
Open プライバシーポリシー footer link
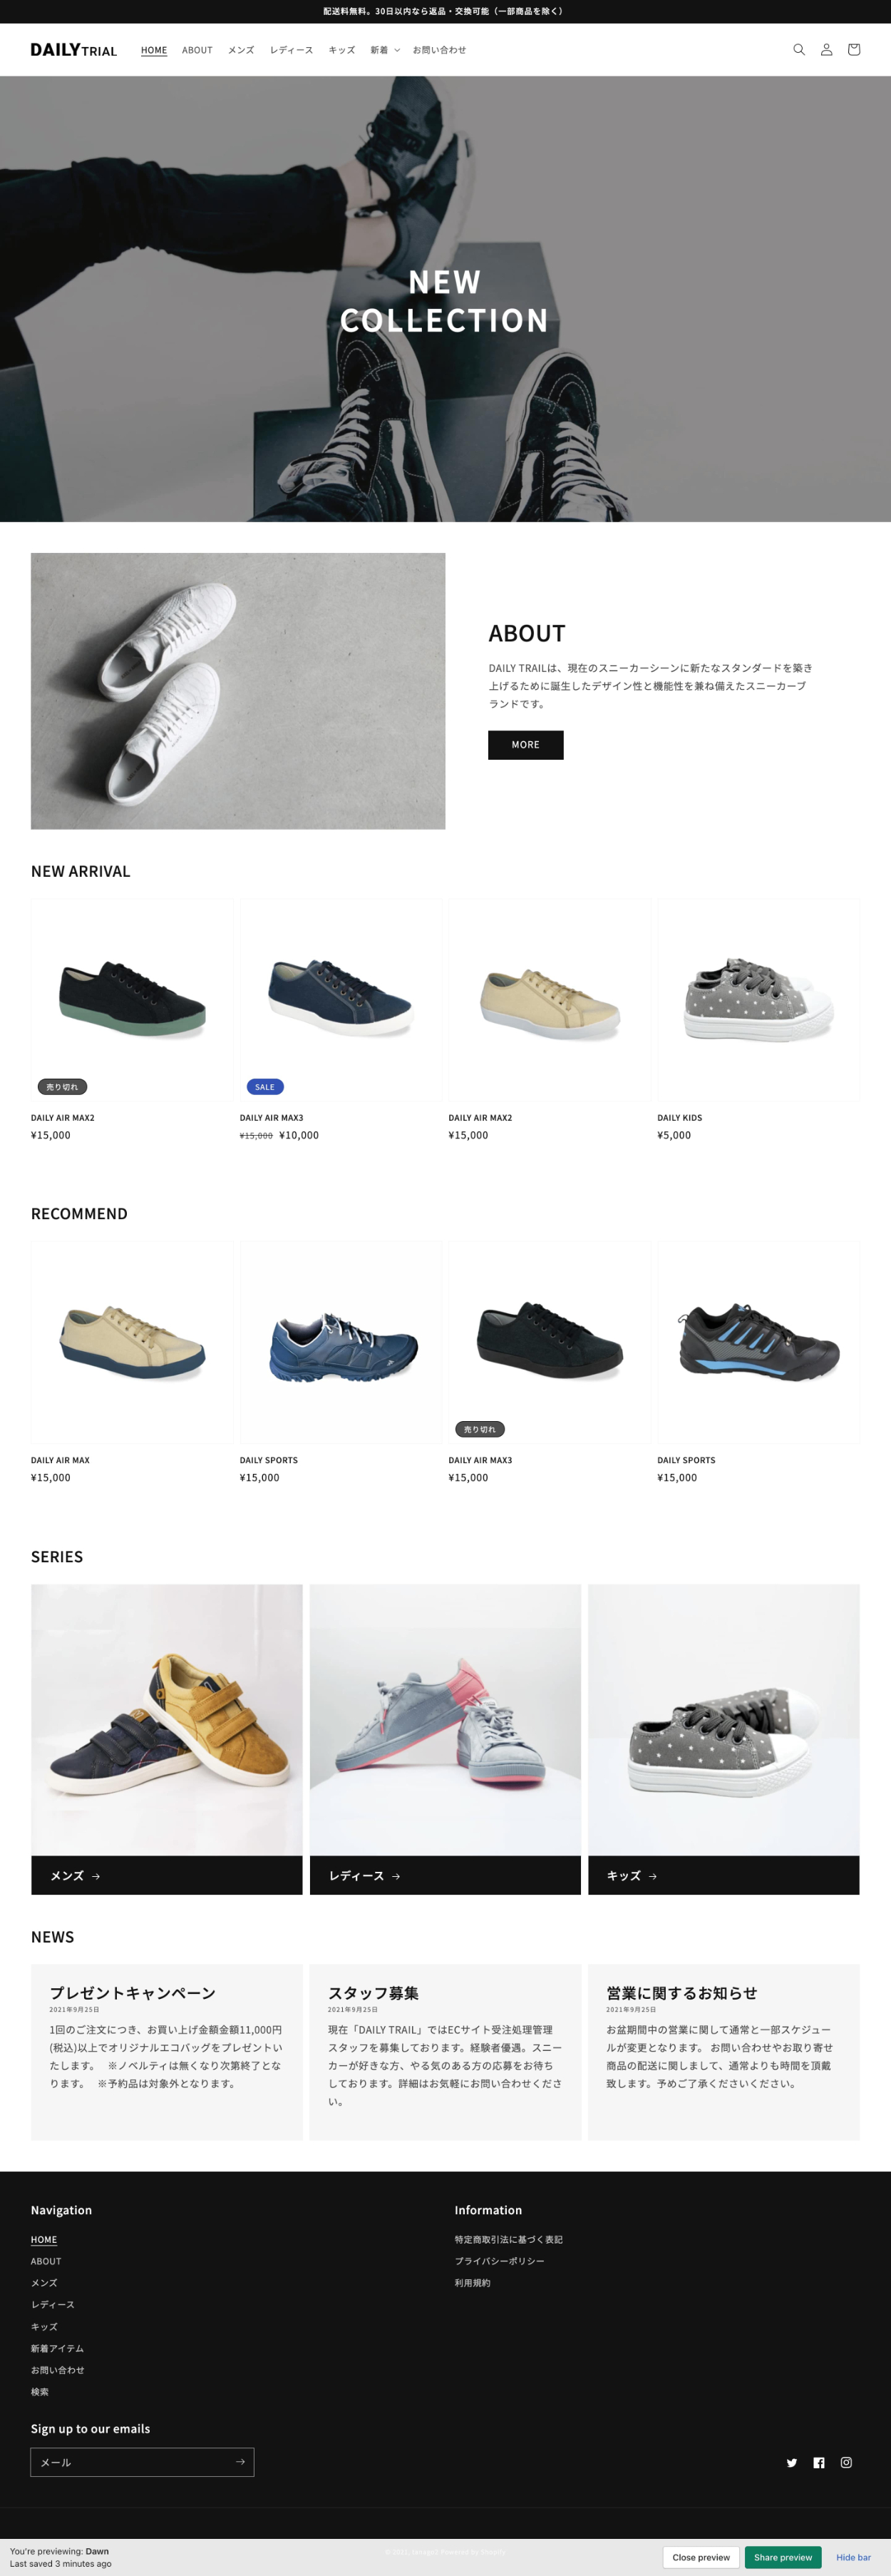tap(500, 2260)
